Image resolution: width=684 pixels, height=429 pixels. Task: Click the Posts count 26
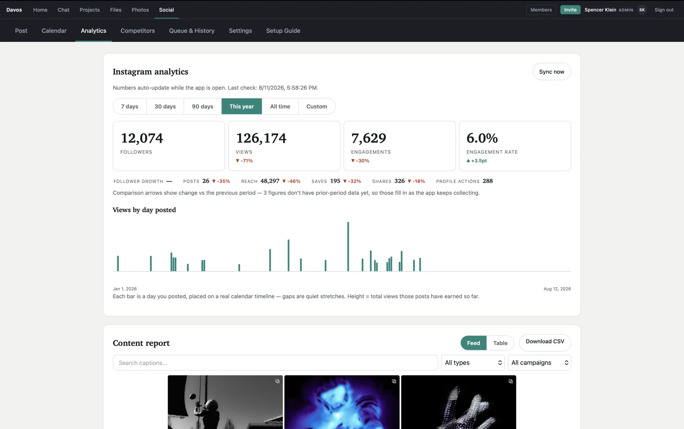pyautogui.click(x=206, y=181)
